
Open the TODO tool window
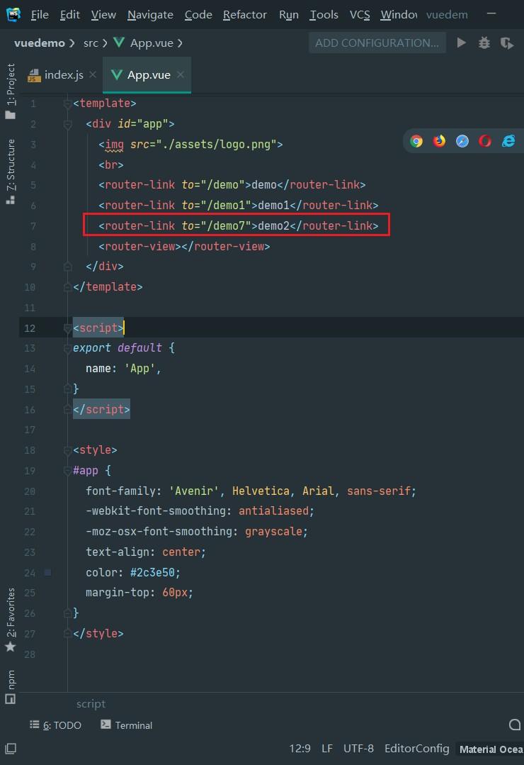(x=55, y=725)
